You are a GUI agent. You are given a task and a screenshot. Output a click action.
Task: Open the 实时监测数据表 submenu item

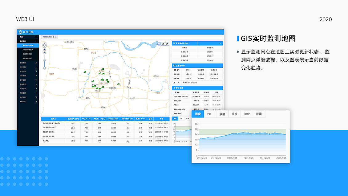click(28, 50)
